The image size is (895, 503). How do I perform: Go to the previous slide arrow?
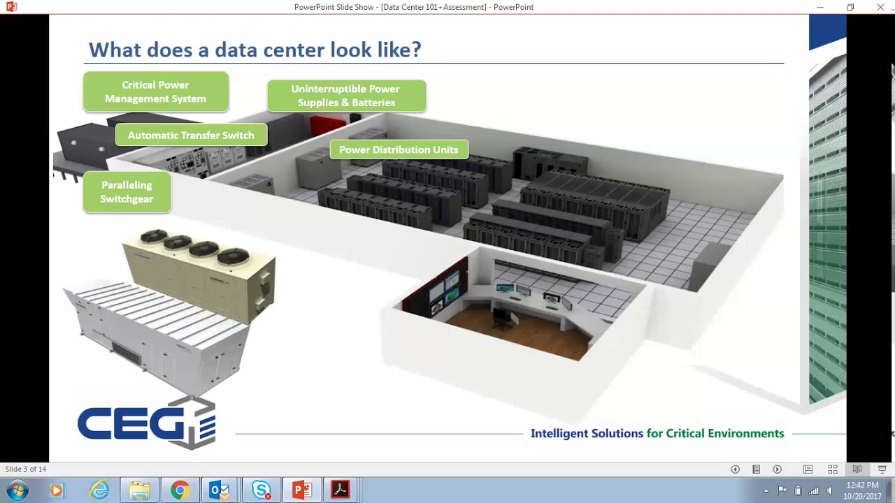[x=735, y=469]
